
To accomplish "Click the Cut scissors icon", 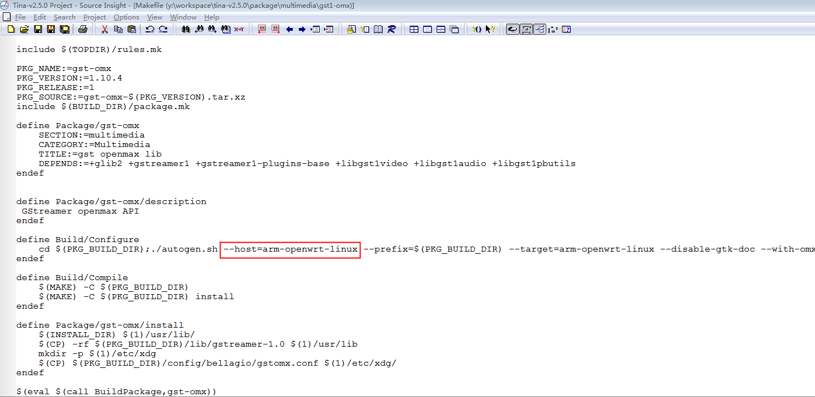I will coord(105,29).
